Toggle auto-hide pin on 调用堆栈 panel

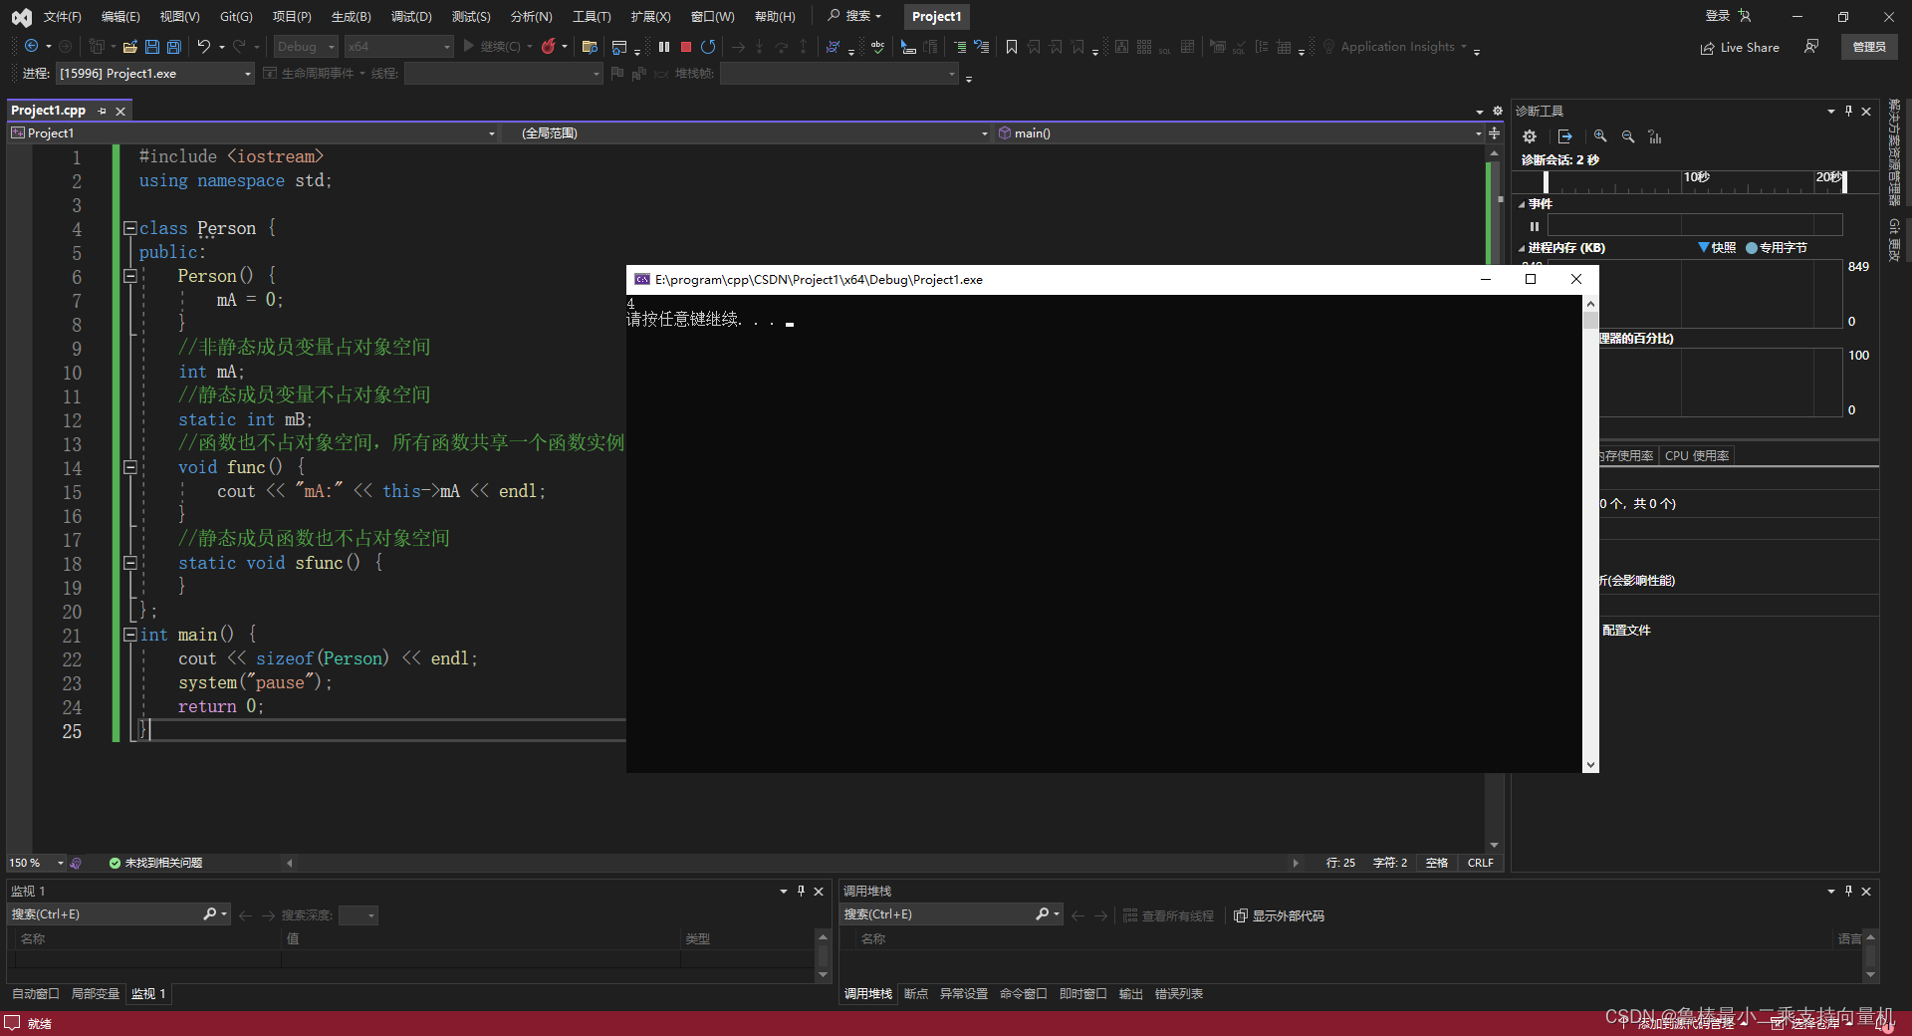(1848, 891)
